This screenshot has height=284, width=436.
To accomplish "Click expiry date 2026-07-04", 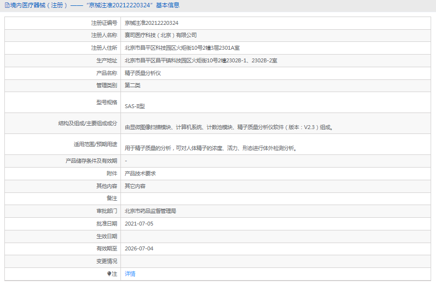I will pos(139,248).
